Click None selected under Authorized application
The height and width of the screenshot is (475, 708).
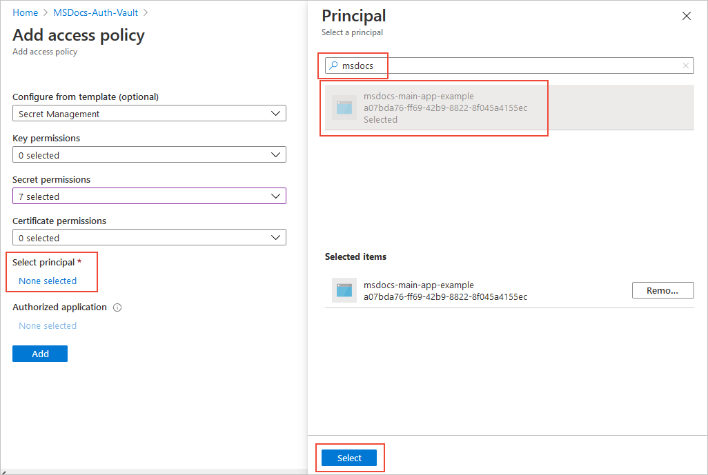[48, 325]
